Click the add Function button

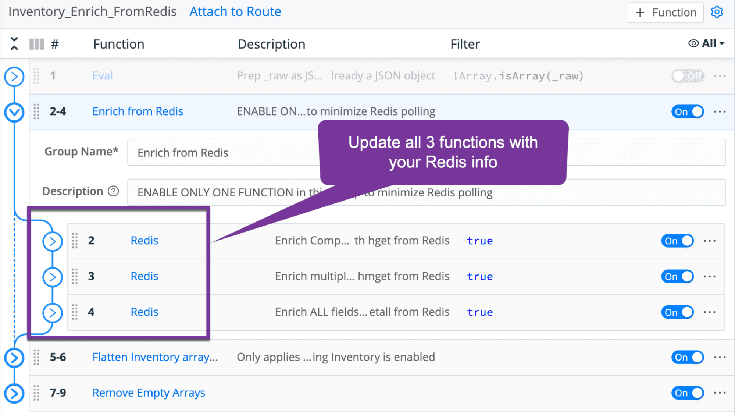click(666, 13)
